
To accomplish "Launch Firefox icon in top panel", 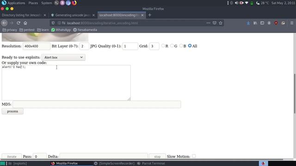I will coord(74,3).
